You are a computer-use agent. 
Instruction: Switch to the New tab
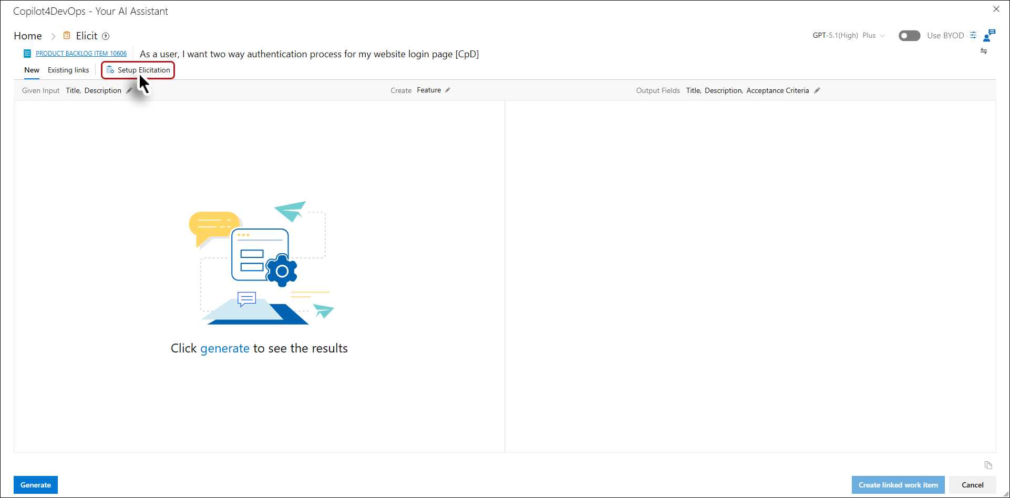[x=32, y=70]
